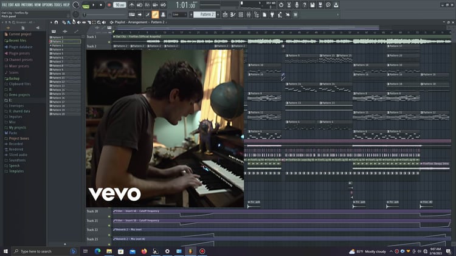Open the PATTERNS menu
Screen dimensions: 456x256
(27, 5)
